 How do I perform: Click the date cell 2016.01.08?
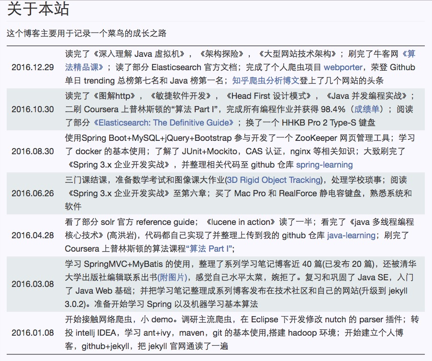click(33, 333)
